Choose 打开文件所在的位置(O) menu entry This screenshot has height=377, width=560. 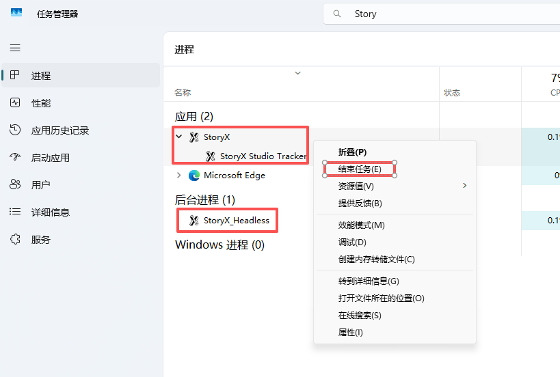point(395,298)
